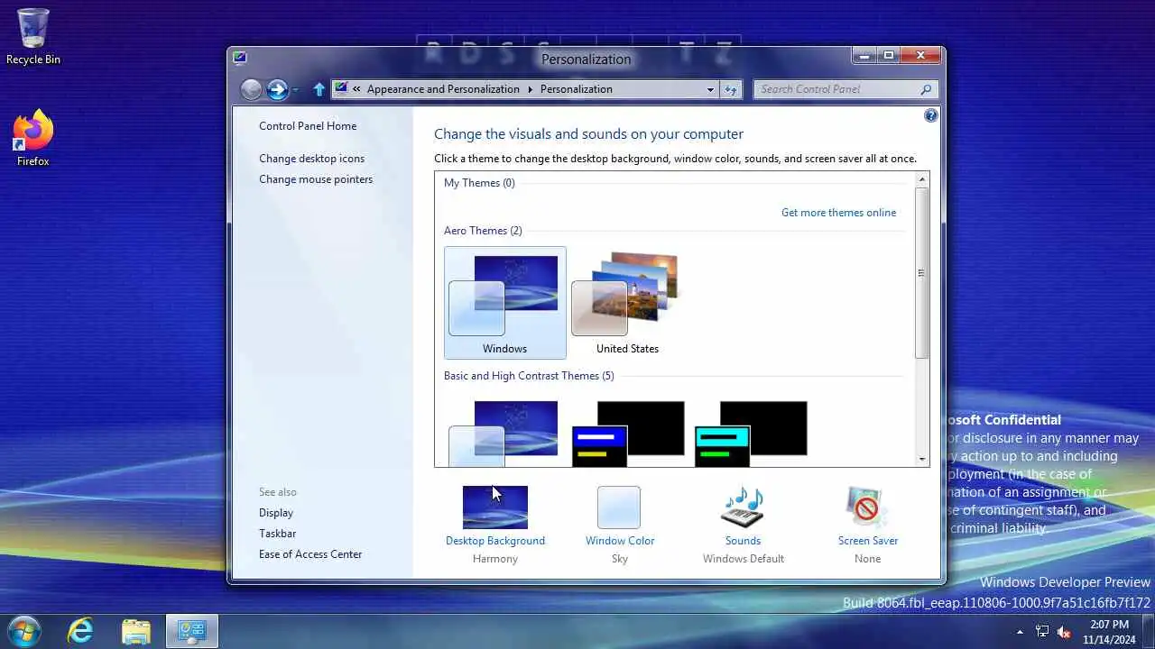The image size is (1155, 649).
Task: Open the Screen Saver settings icon
Action: coord(867,507)
